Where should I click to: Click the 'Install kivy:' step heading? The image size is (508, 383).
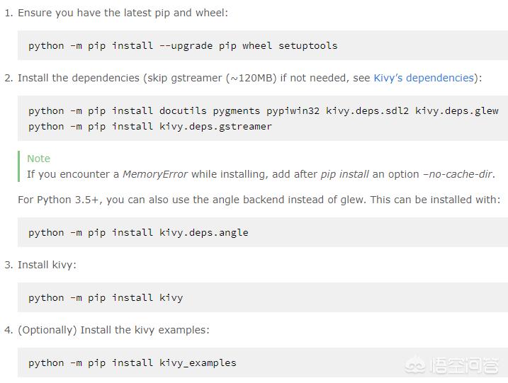(x=47, y=265)
